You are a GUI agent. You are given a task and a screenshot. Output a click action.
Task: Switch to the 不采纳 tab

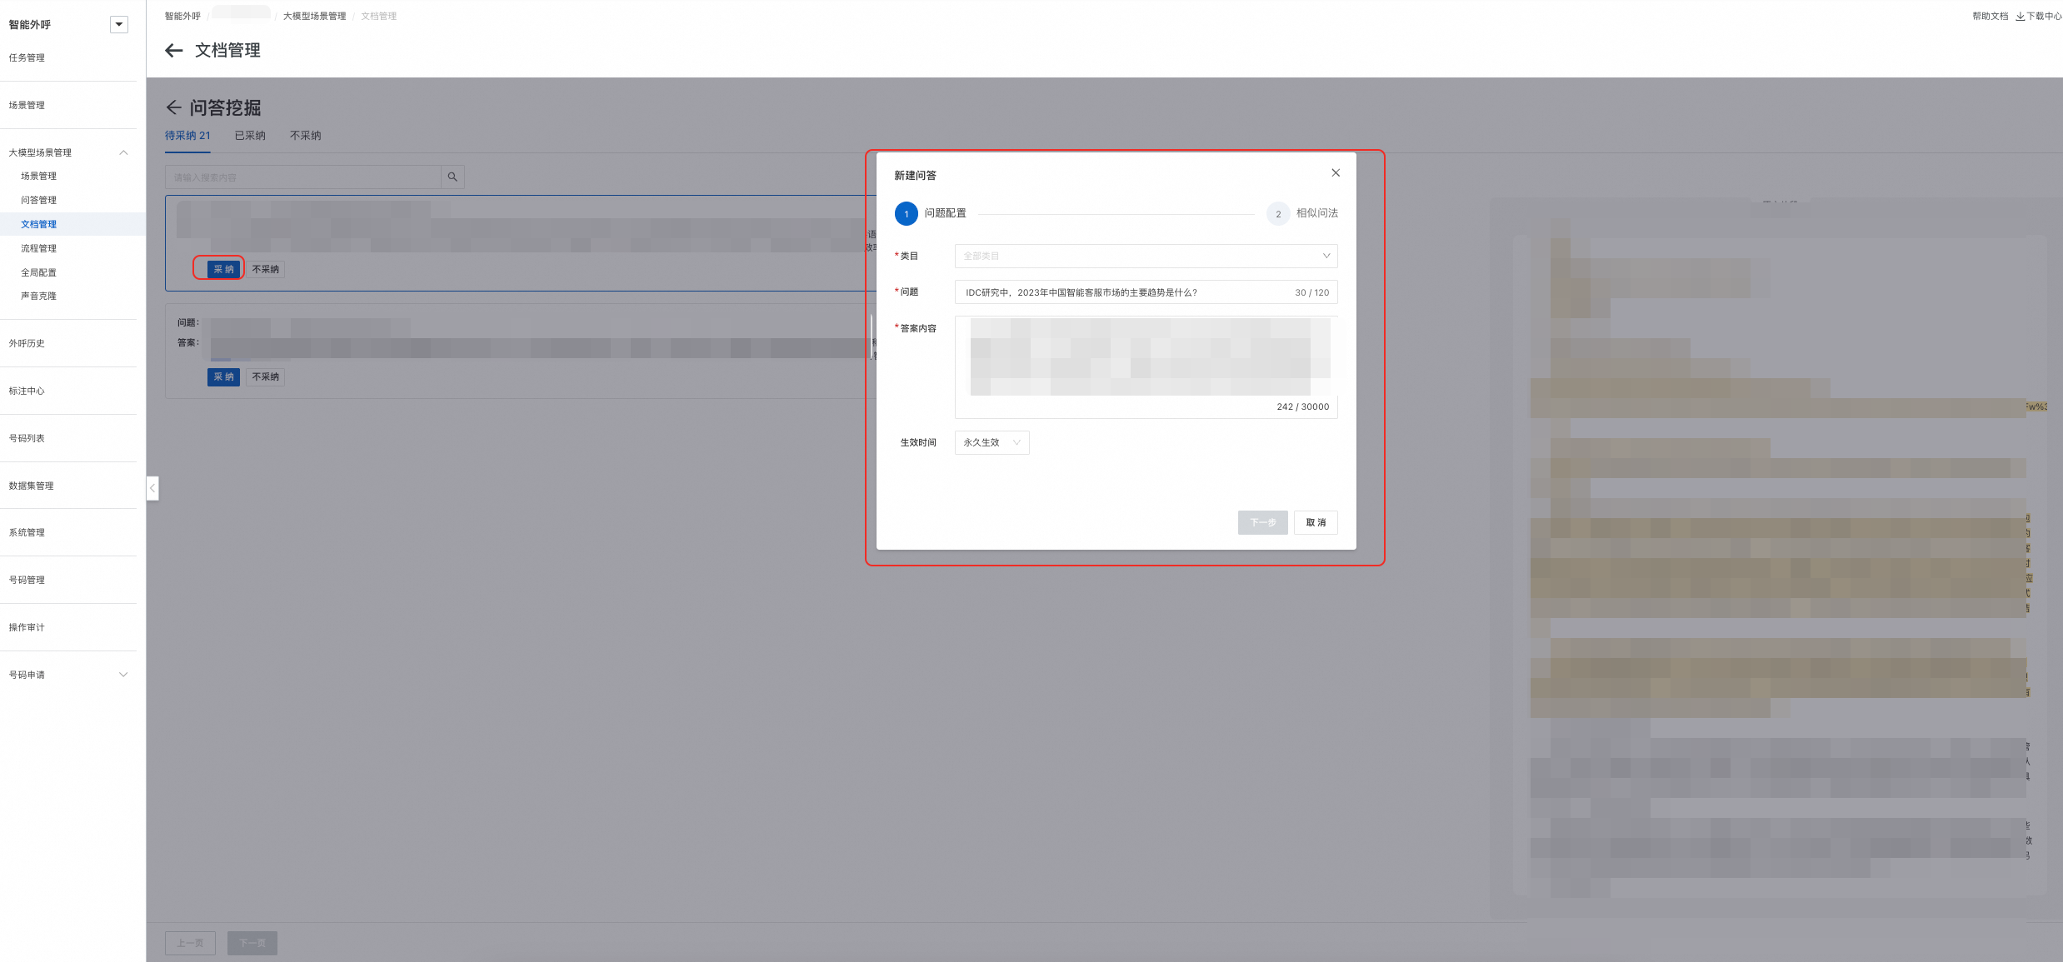(x=305, y=136)
